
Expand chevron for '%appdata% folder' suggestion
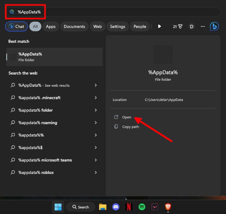coord(96,110)
